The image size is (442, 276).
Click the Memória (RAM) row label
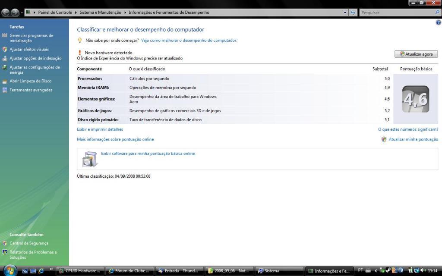tap(93, 88)
